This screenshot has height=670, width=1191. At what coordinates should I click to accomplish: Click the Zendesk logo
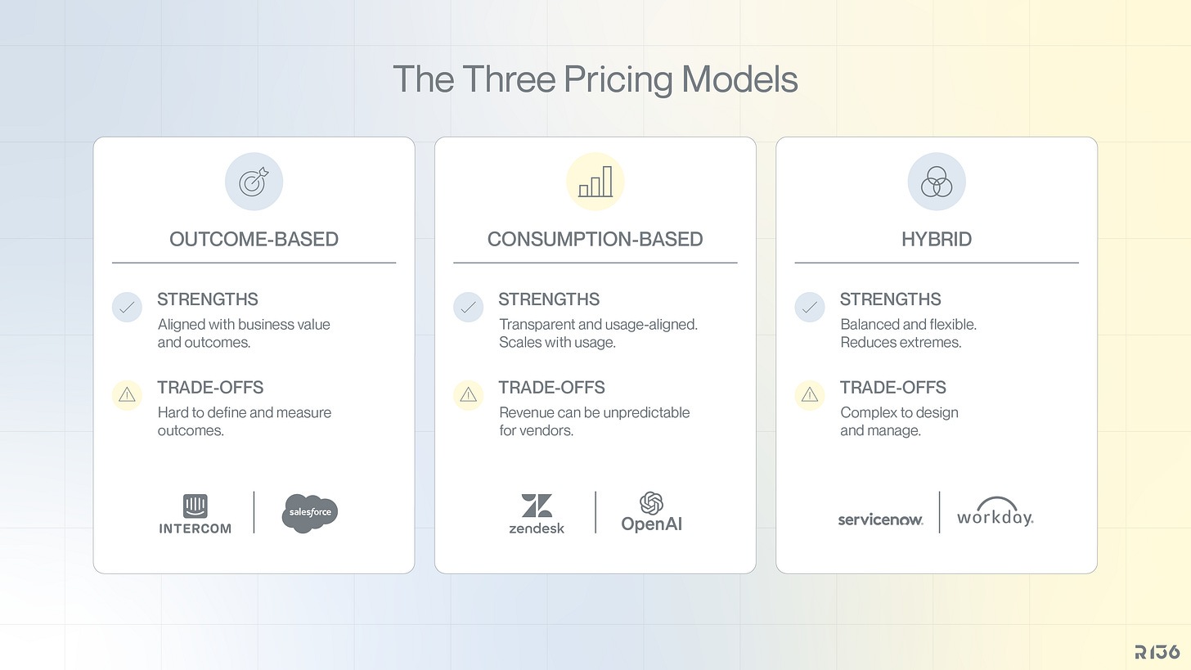[x=537, y=514]
